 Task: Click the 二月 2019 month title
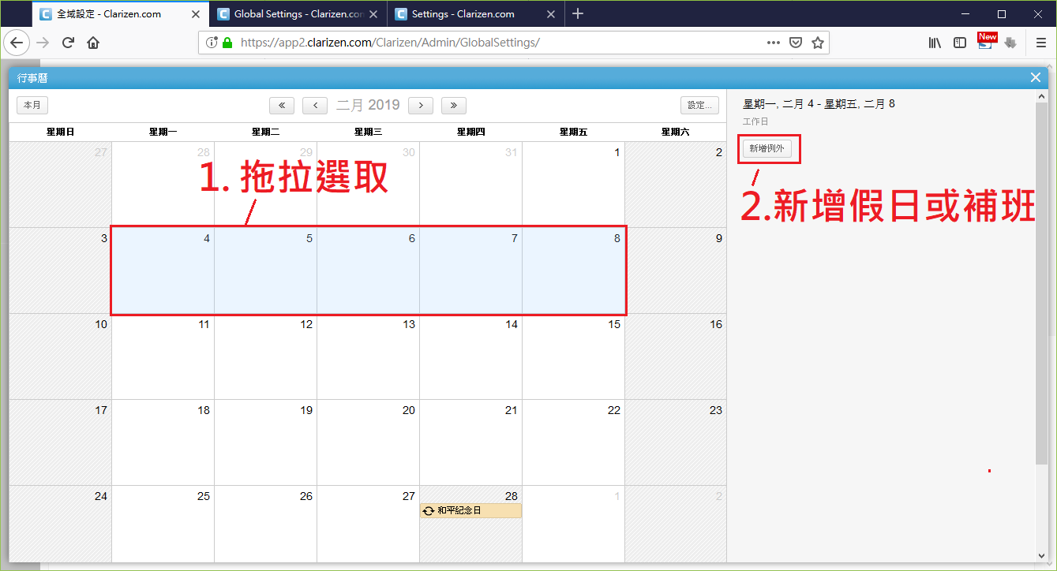tap(368, 105)
